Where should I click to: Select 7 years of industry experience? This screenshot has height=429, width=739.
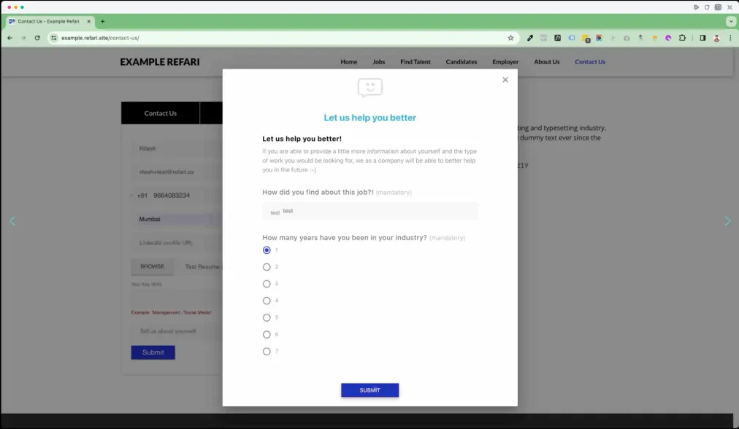[x=267, y=352]
